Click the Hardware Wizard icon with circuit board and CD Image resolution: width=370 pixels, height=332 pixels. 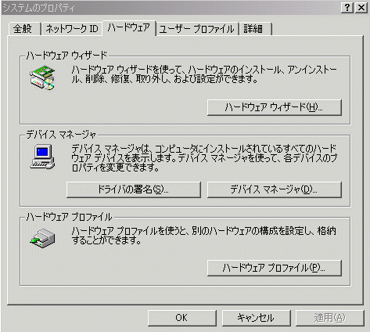pos(42,78)
